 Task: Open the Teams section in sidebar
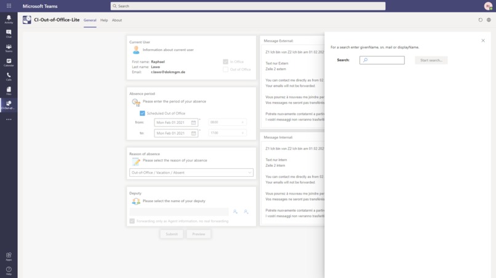[x=9, y=48]
